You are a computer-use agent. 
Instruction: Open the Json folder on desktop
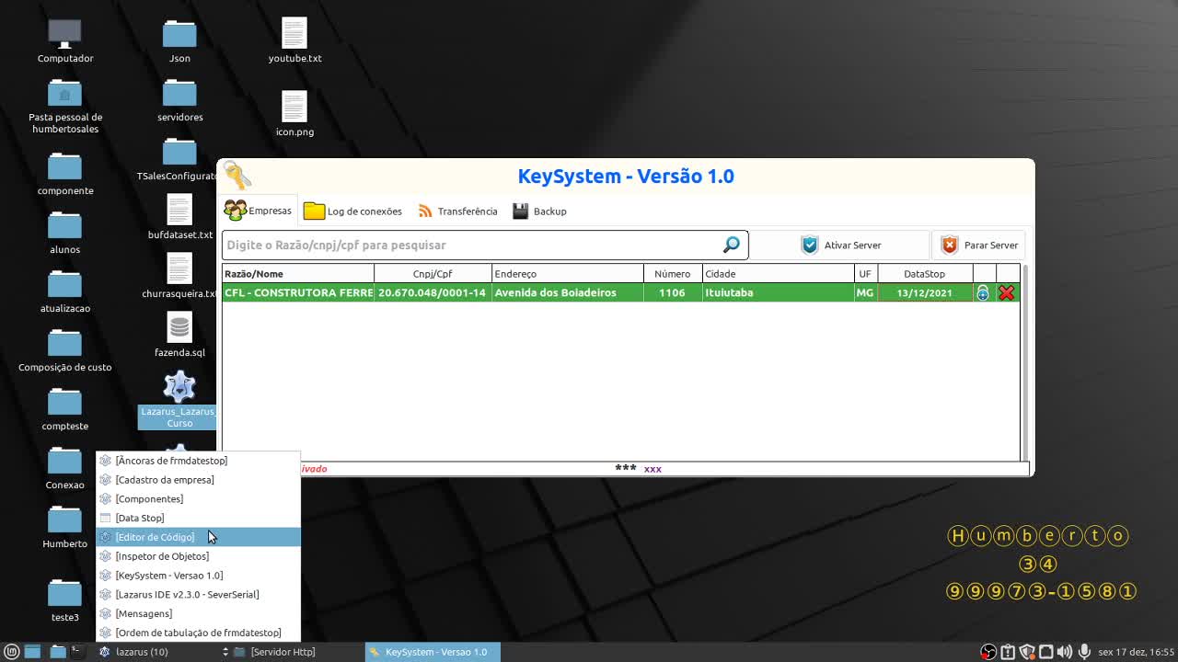179,40
